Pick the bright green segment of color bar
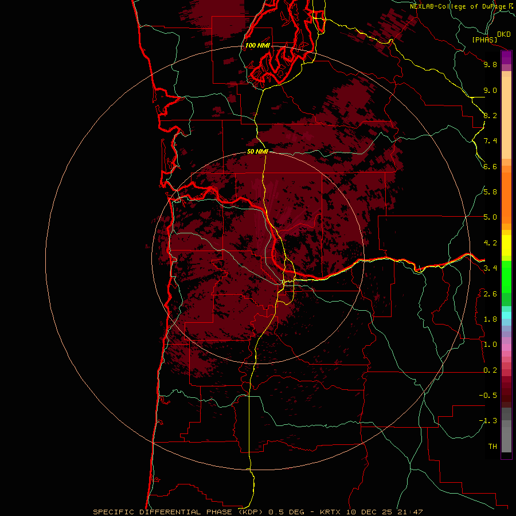This screenshot has height=516, width=516. (506, 277)
